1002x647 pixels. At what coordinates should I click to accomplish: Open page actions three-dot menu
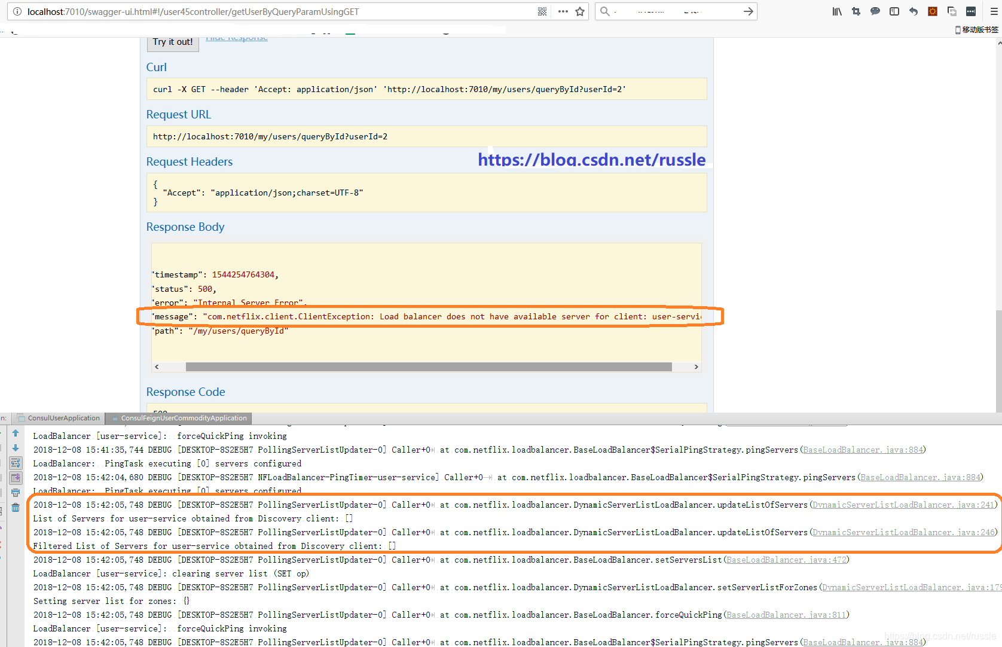coord(563,11)
